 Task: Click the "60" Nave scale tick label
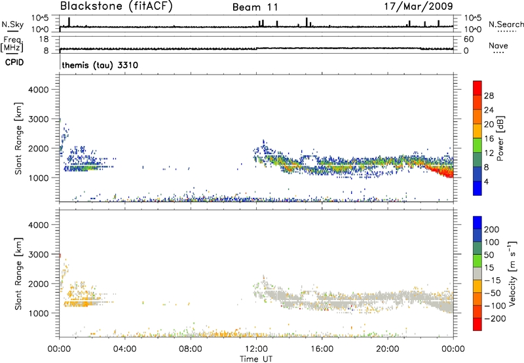468,39
